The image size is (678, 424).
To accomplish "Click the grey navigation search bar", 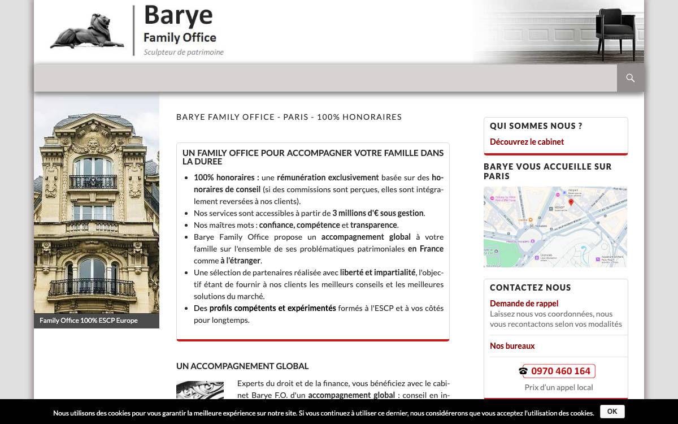I will (325, 78).
